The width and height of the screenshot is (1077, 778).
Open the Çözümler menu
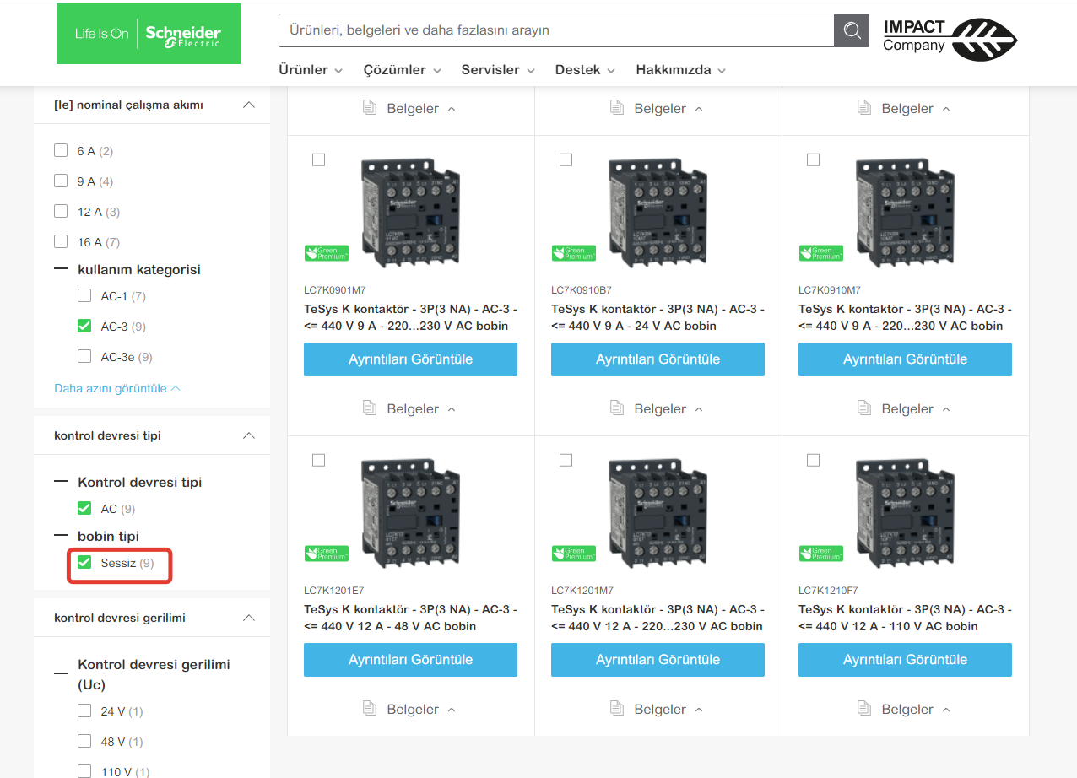(x=402, y=69)
